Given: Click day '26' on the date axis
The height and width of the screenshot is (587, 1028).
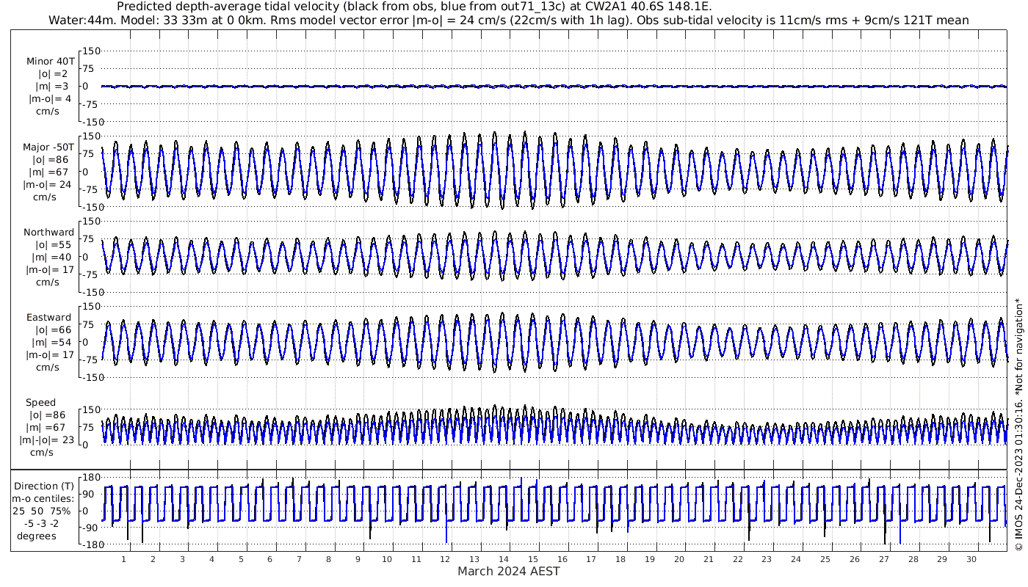Looking at the screenshot, I should (x=855, y=559).
